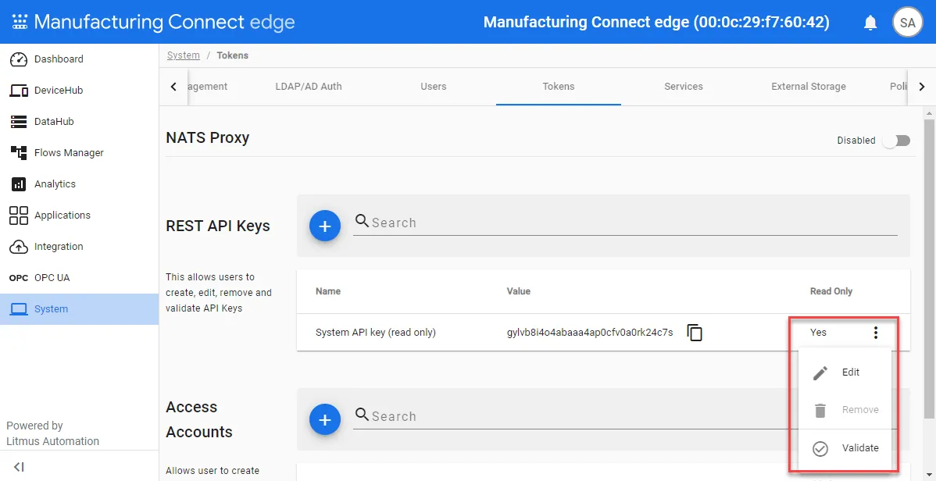This screenshot has width=936, height=481.
Task: Open Applications in sidebar
Action: point(80,216)
